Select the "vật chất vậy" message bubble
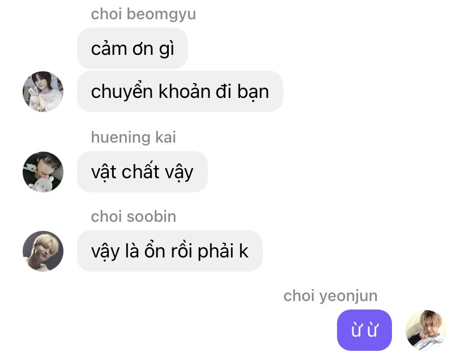The image size is (469, 361). pos(142,172)
